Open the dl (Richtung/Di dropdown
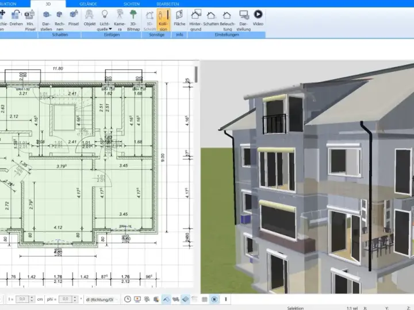Viewport: 414px width, 310px height. [x=102, y=300]
